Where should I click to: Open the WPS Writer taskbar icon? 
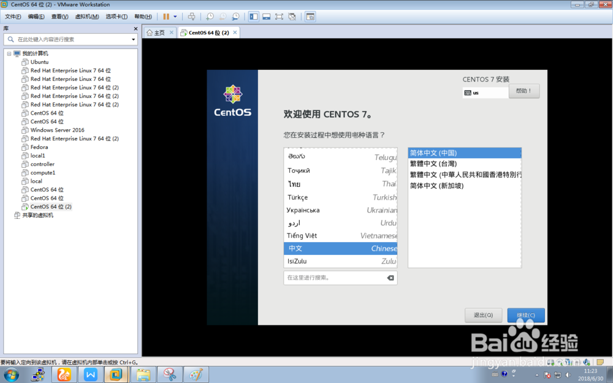90,375
